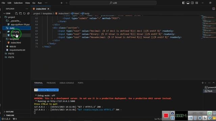Screen dimensions: 216x121
Task: Take a screenshot with recorder camera icon
Action: 172,113
